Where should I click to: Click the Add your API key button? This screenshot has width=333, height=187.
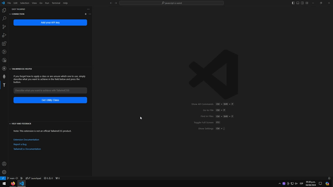[x=50, y=23]
